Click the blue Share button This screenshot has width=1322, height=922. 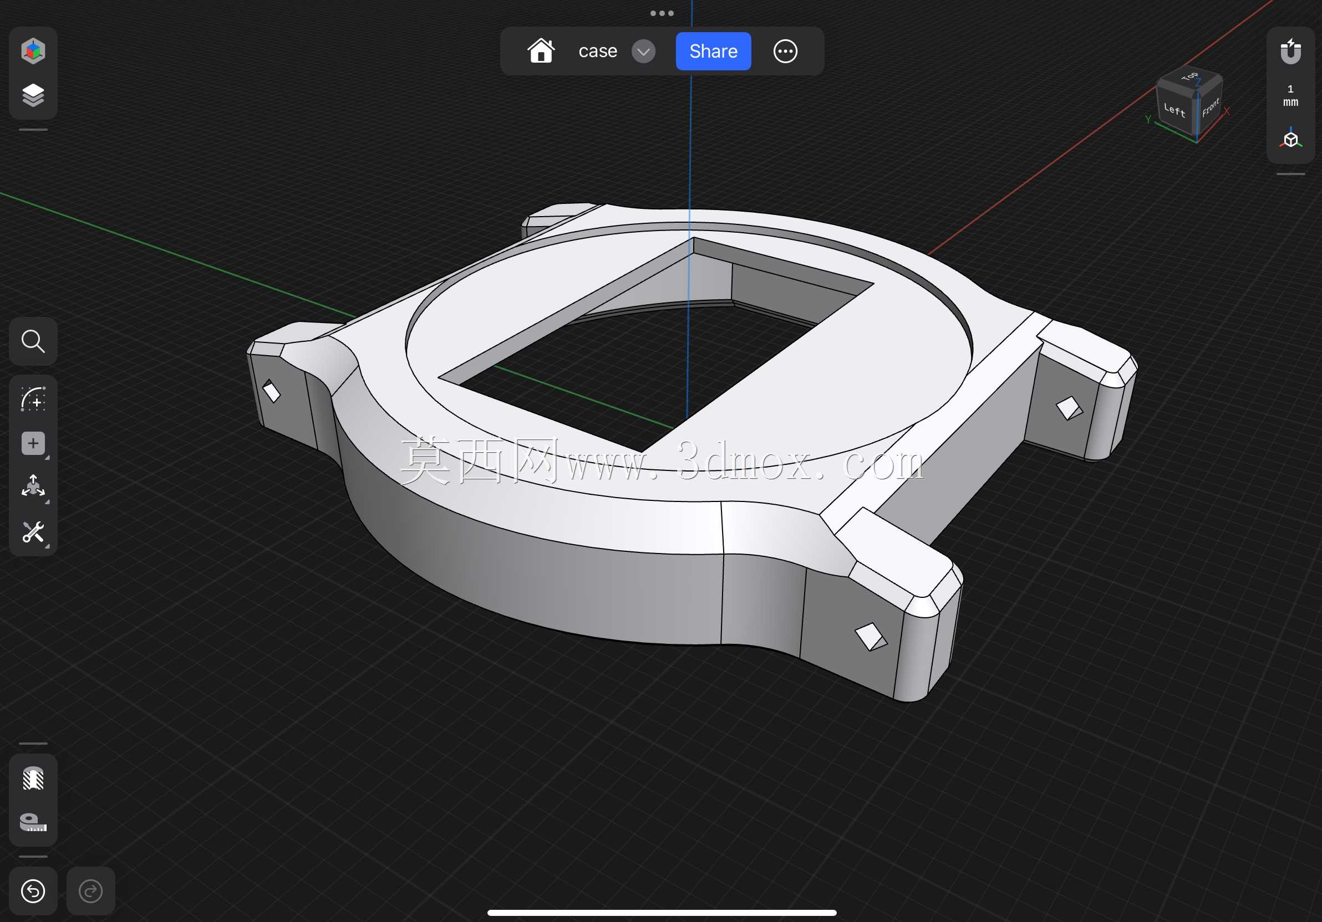(713, 51)
